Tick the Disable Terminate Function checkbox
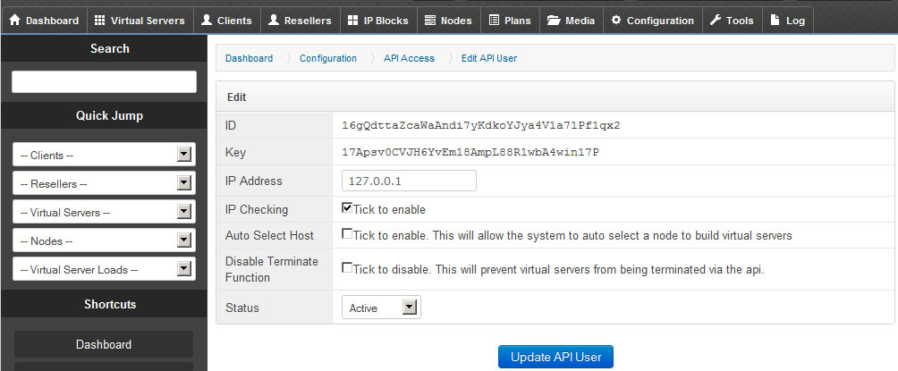This screenshot has width=898, height=371. [347, 267]
